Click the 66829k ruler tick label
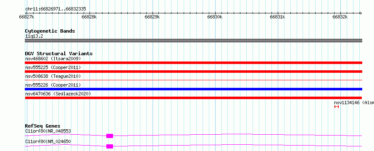 tap(152, 17)
